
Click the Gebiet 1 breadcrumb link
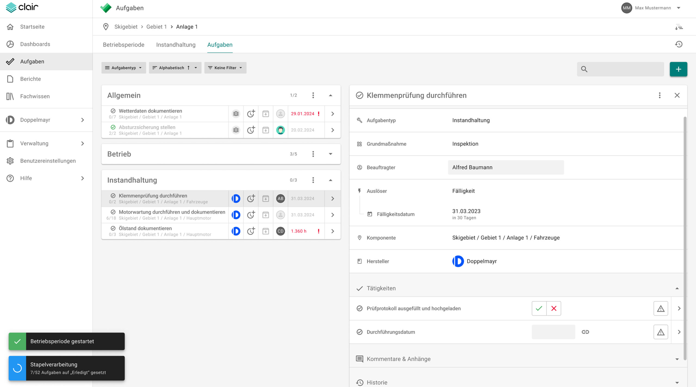pyautogui.click(x=156, y=27)
